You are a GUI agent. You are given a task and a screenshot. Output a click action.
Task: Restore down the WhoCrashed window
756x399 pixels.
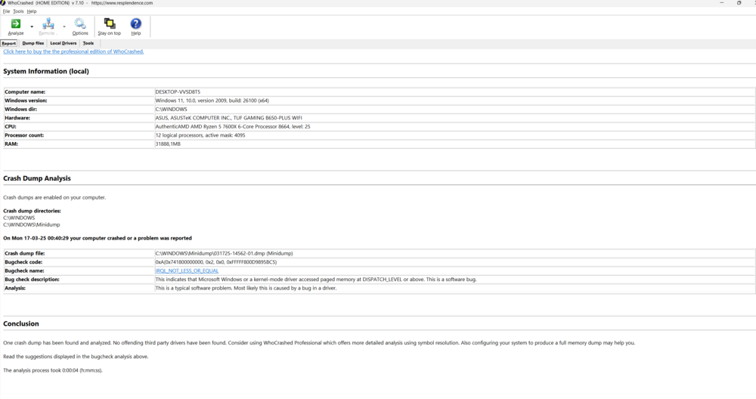pos(739,3)
